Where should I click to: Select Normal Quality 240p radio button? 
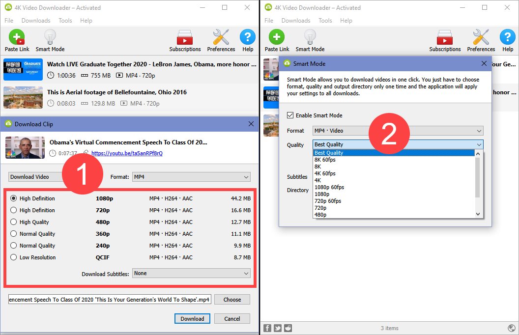point(14,246)
